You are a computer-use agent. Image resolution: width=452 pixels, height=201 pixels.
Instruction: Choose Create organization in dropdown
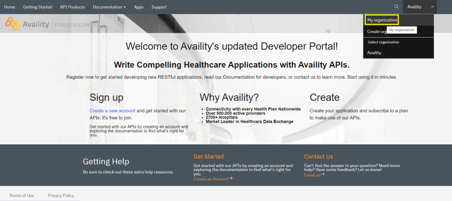pyautogui.click(x=398, y=32)
